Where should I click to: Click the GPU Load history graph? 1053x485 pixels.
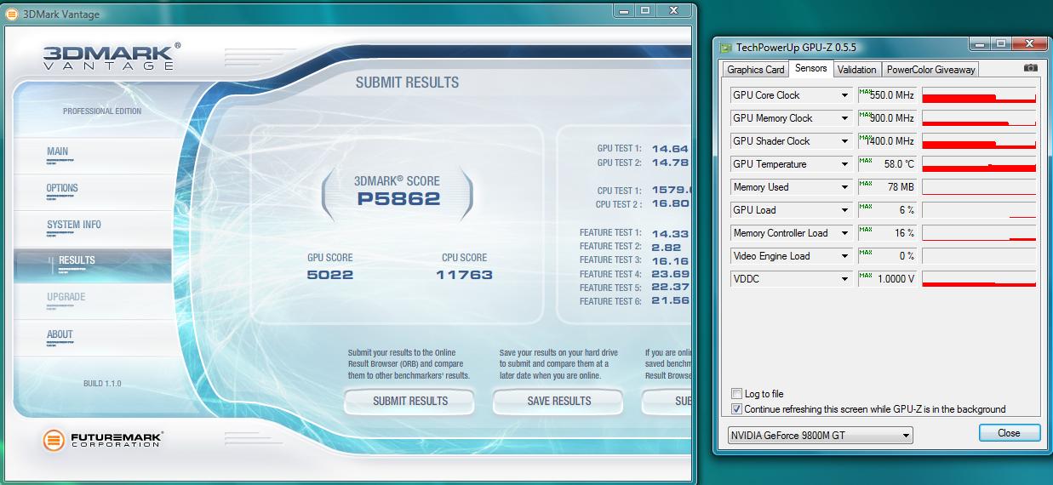tap(979, 210)
